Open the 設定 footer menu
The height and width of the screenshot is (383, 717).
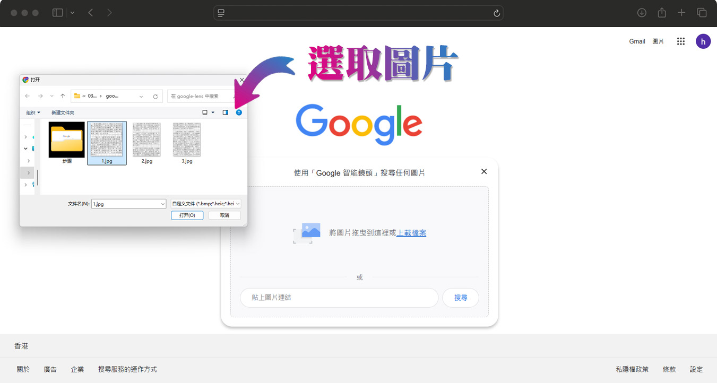pyautogui.click(x=696, y=369)
